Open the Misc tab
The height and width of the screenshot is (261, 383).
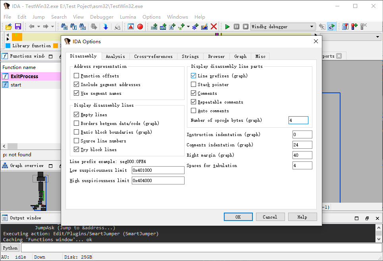tap(260, 56)
